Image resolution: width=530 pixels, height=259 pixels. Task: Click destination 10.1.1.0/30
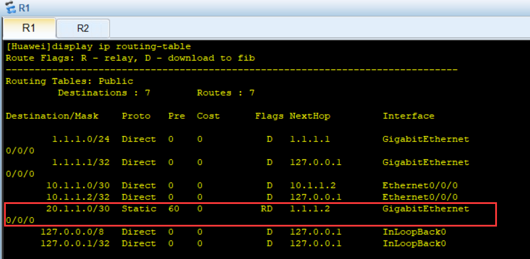tap(78, 186)
